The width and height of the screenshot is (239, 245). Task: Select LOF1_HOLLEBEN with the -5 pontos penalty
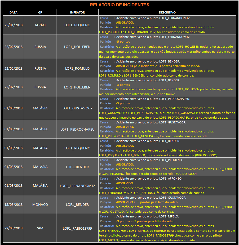[77, 47]
